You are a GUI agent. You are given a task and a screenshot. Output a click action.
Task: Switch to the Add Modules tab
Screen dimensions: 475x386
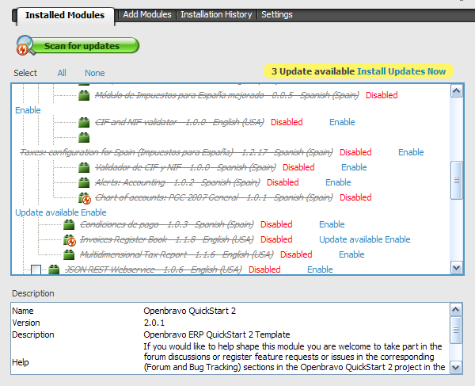coord(147,14)
